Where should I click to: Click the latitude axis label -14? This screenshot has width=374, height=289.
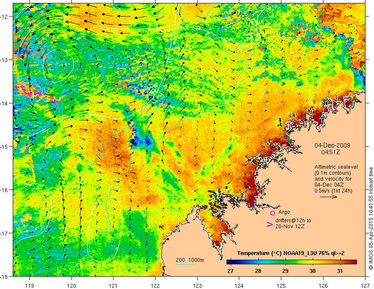4,103
